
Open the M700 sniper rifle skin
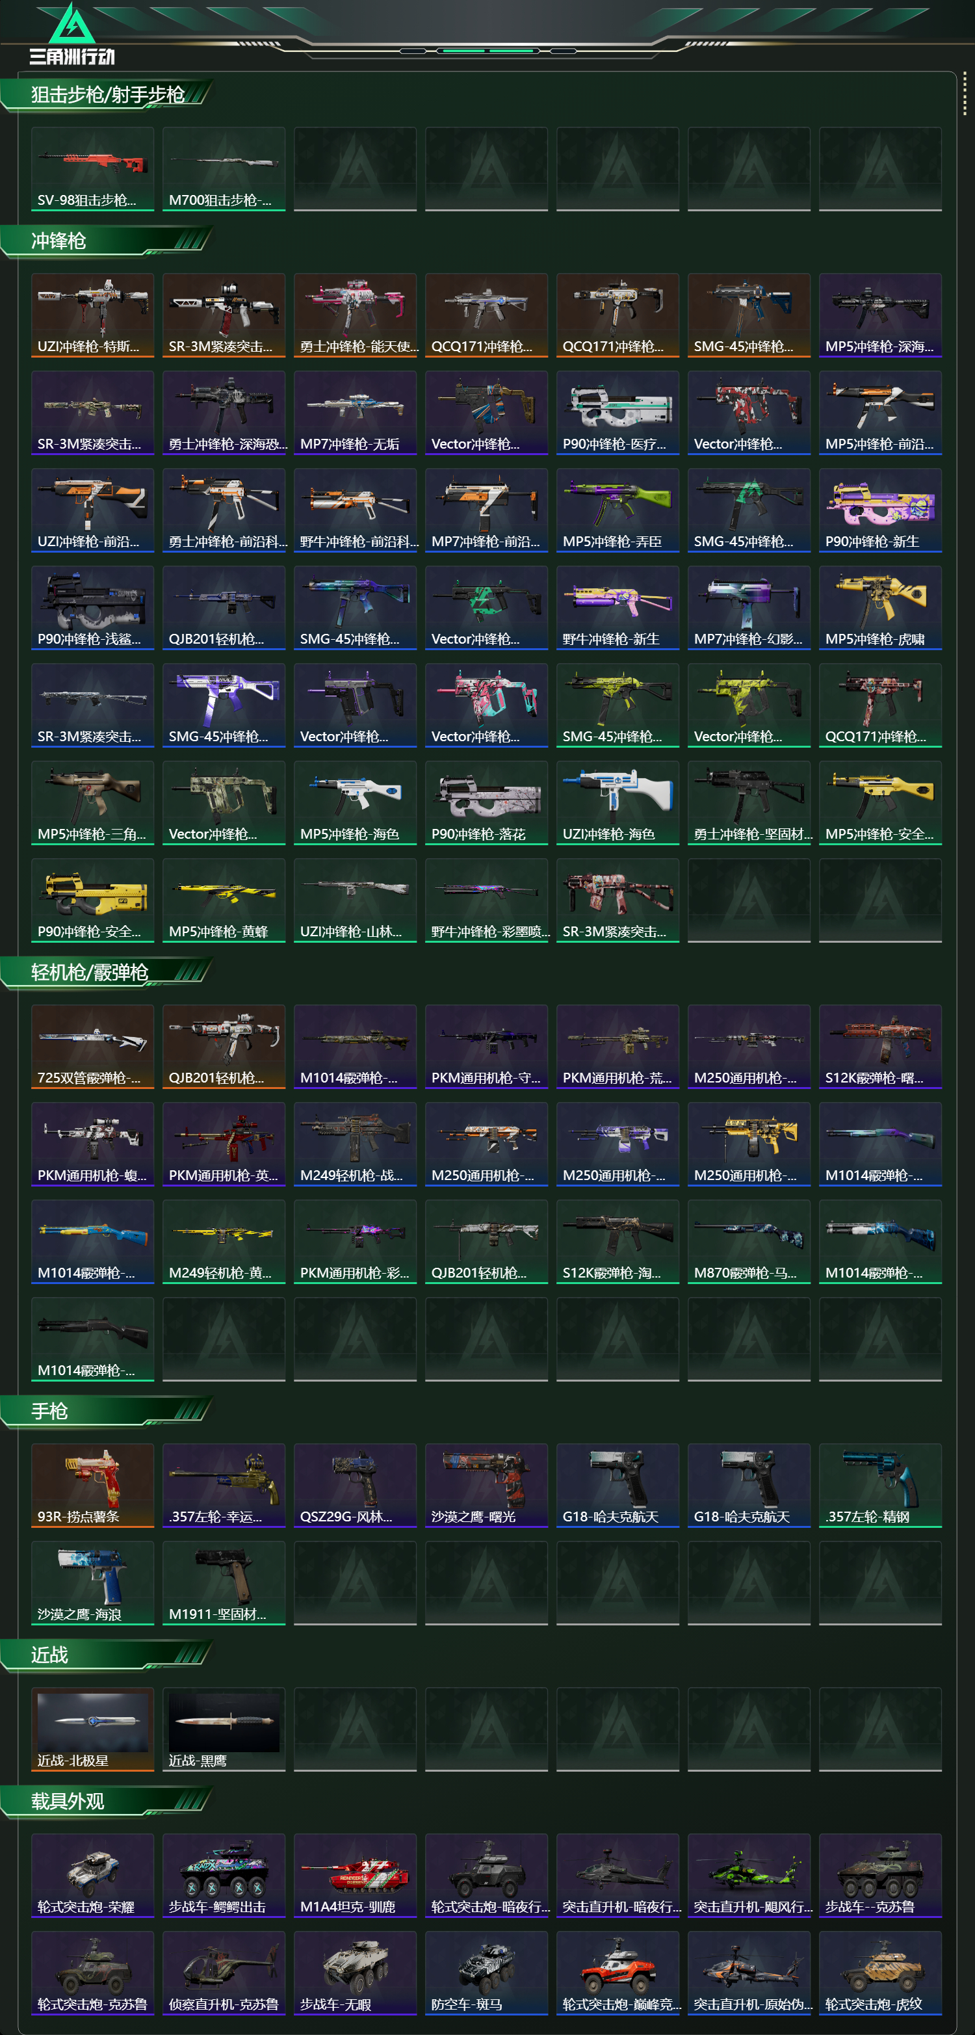224,169
